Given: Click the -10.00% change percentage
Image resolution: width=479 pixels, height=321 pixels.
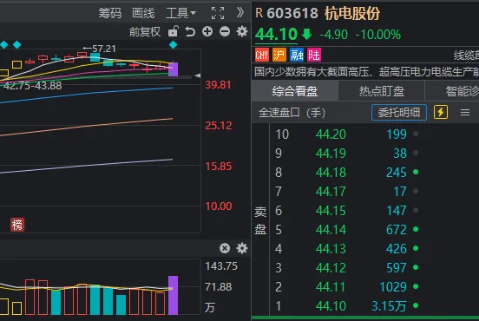Looking at the screenshot, I should pos(378,35).
